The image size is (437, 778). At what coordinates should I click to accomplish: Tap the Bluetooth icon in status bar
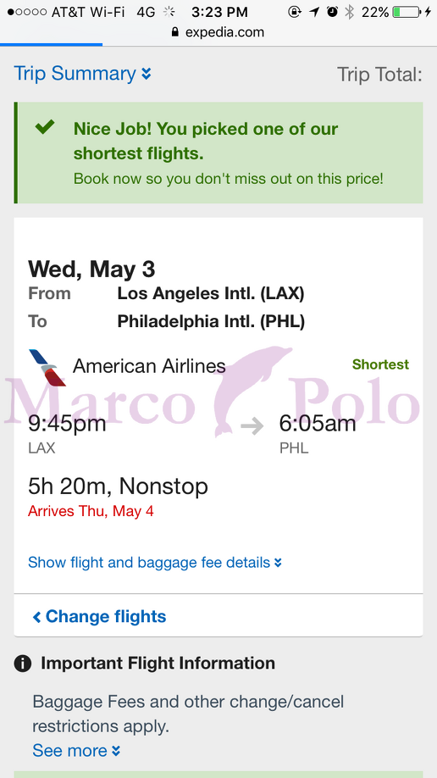click(x=350, y=12)
